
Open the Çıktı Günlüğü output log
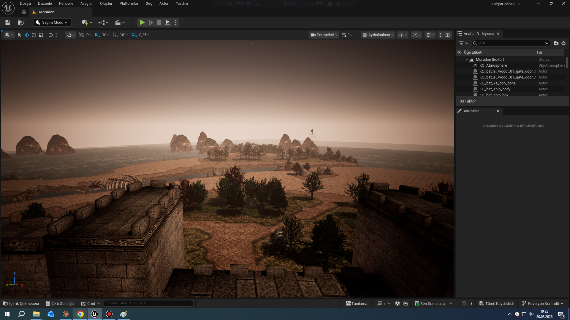60,303
